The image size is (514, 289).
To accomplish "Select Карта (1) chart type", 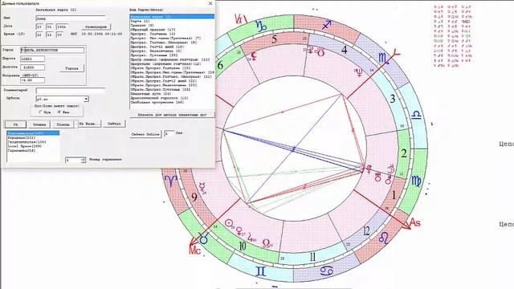I will [172, 21].
